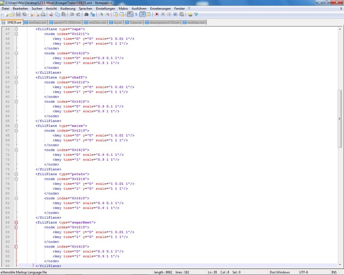Click the Cut scissors icon
Screen dimensions: 344x275
tap(51, 15)
